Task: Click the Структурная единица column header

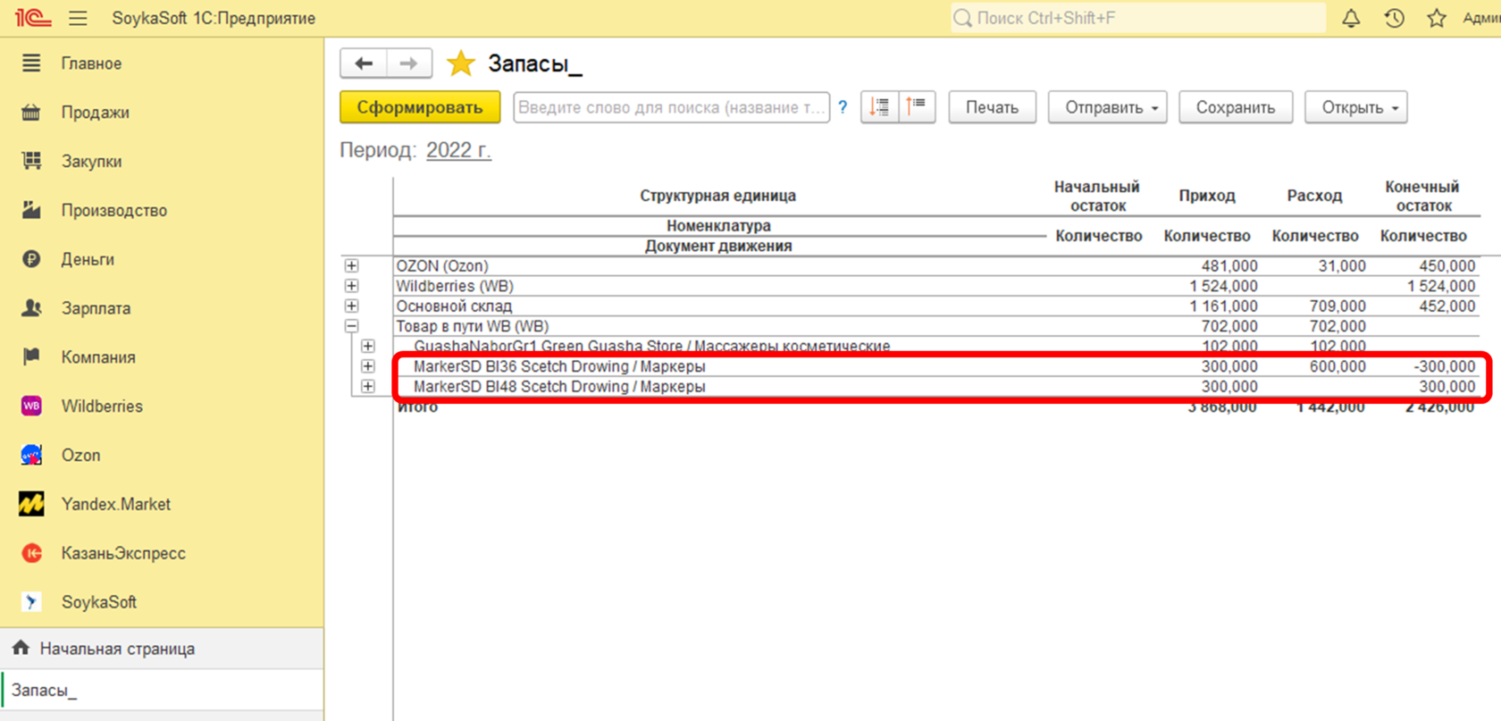Action: click(718, 196)
